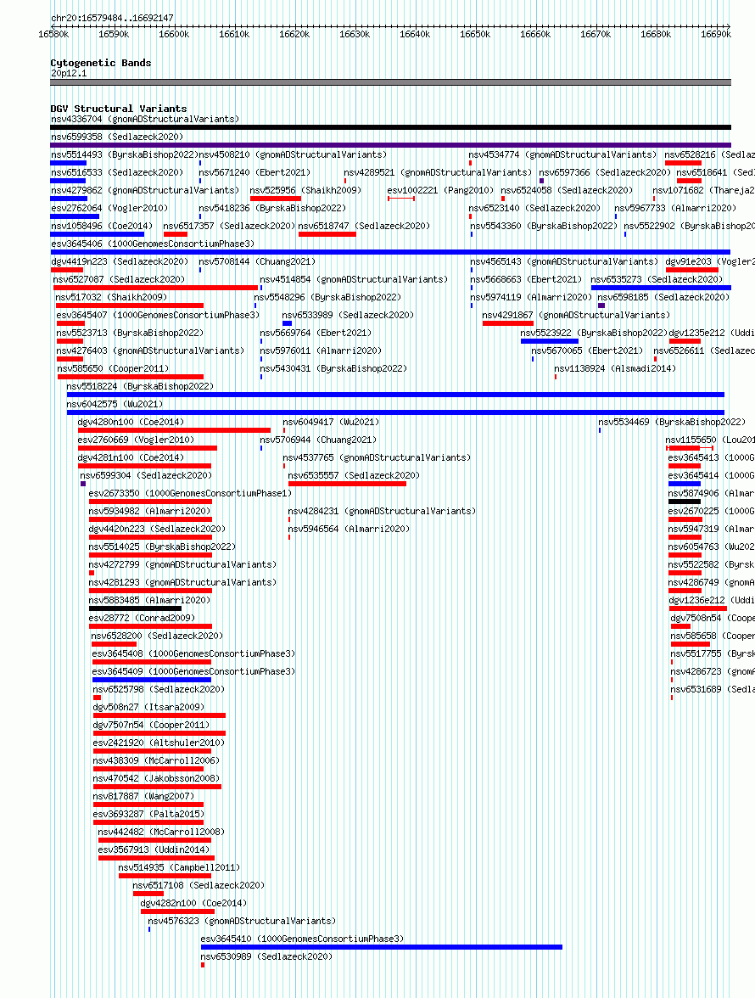Select esv2421920 (Altshuler2010) label
755x998 pixels.
(x=159, y=743)
